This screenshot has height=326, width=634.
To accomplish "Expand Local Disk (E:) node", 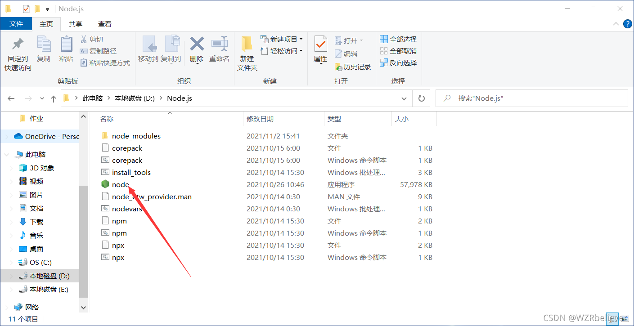I will pos(12,290).
